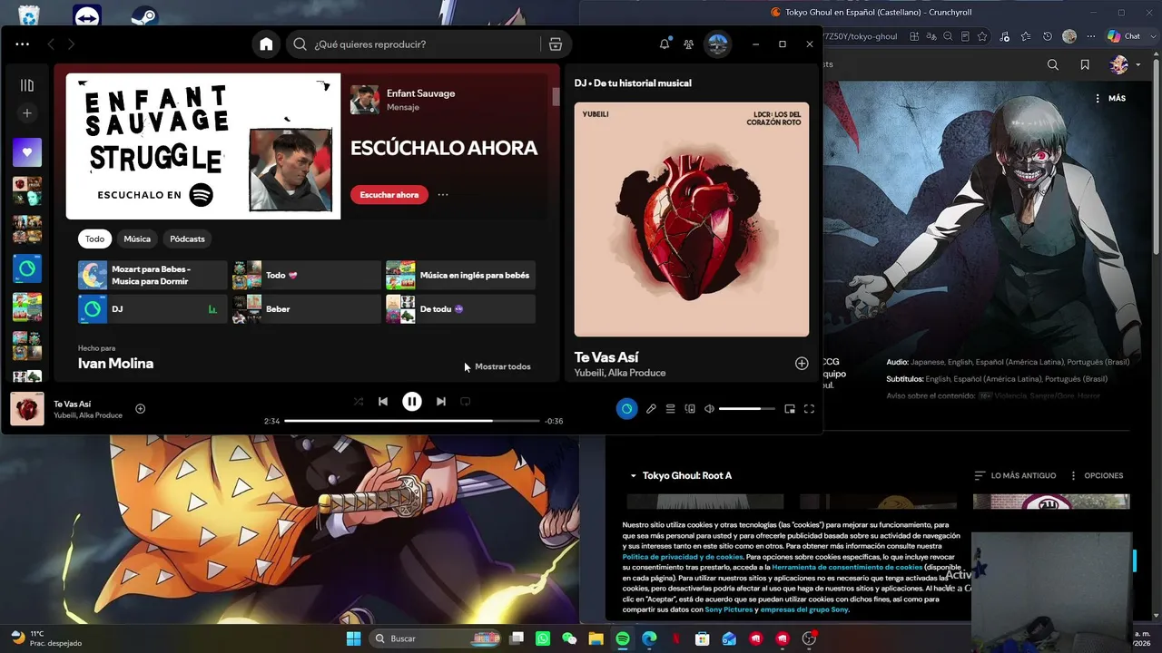Open the Lo Más Antiguo sort dropdown
Image resolution: width=1162 pixels, height=653 pixels.
click(x=1015, y=475)
